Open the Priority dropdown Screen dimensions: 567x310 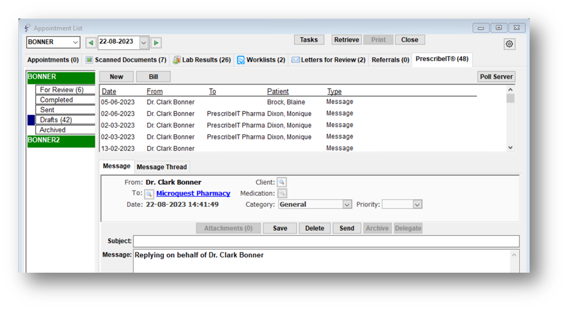tap(417, 204)
